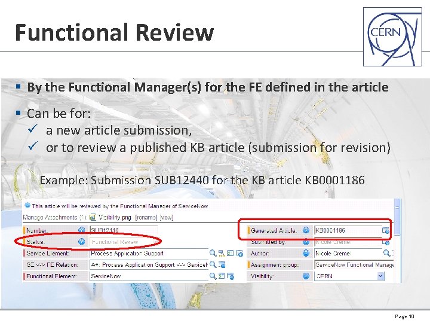Click the Author field lookup magnifier
The height and width of the screenshot is (323, 430).
[386, 253]
